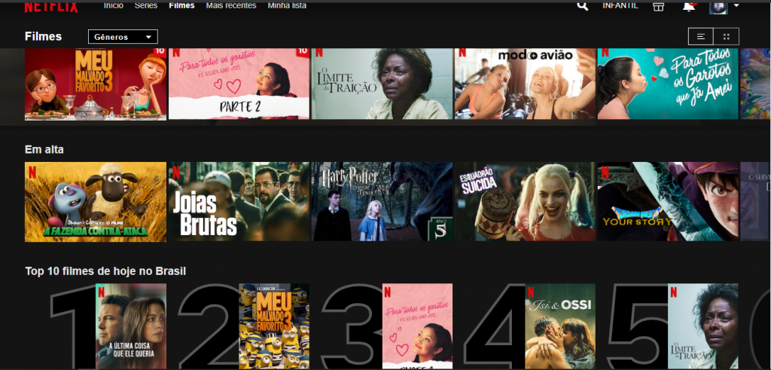Viewport: 771px width, 370px height.
Task: Open the notifications bell
Action: (x=690, y=6)
